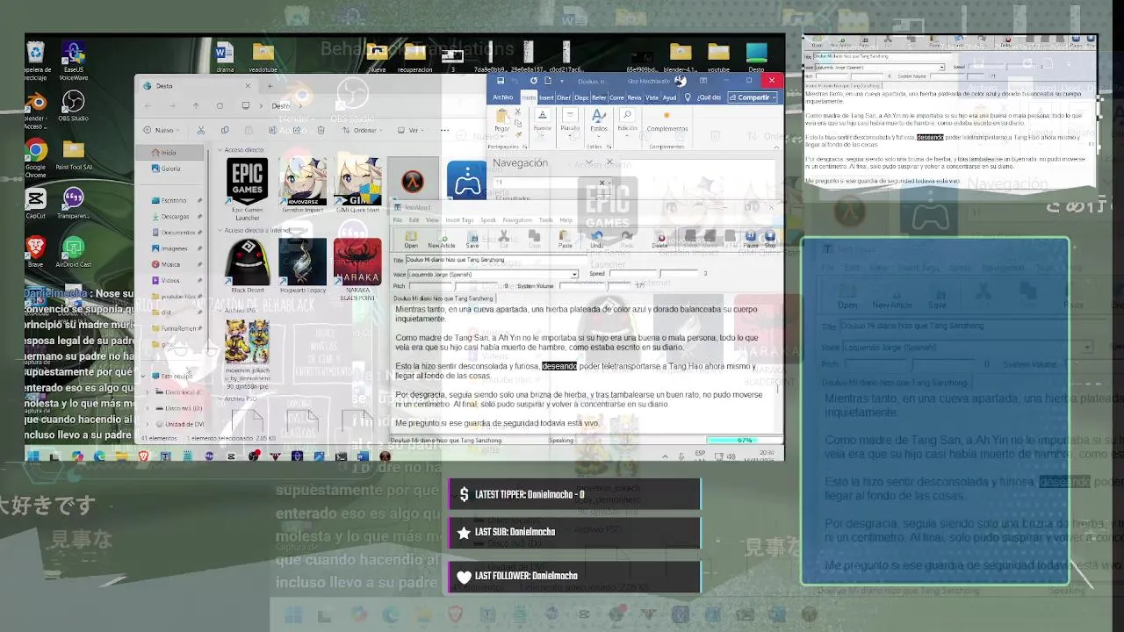This screenshot has width=1124, height=632.
Task: Open Word's quick access toolbar dropdown arrow
Action: coord(563,81)
